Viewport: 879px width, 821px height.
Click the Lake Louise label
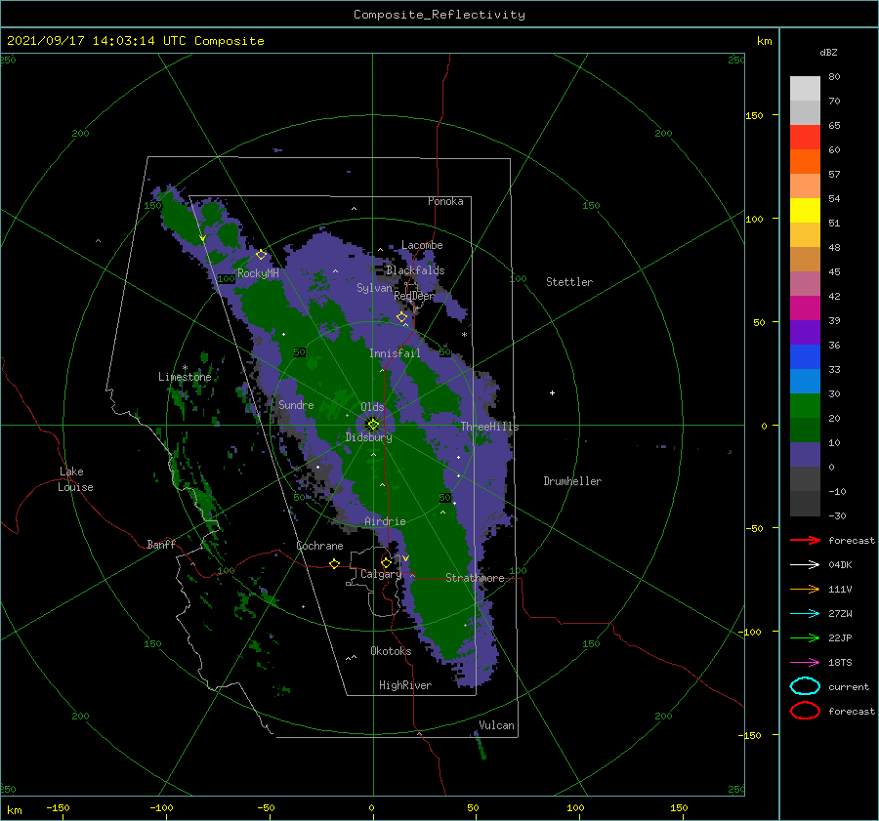75,479
